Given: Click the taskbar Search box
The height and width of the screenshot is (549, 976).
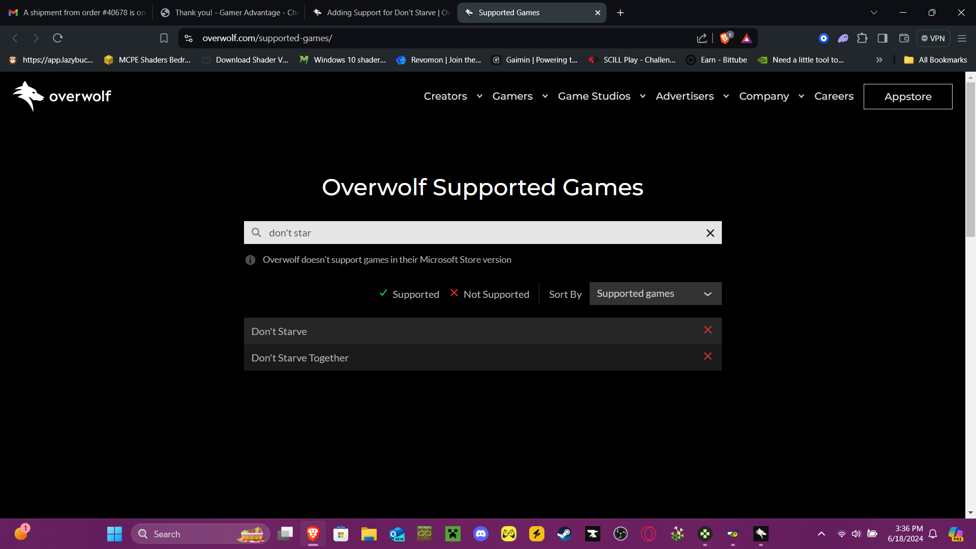Looking at the screenshot, I should click(x=200, y=534).
